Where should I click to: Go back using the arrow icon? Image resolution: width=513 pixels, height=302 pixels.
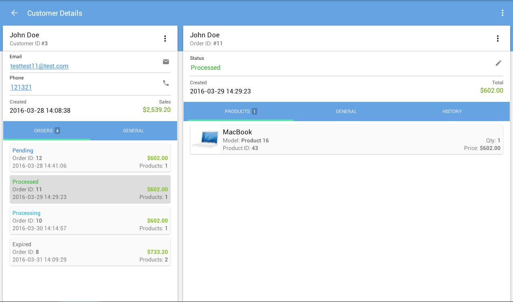[x=14, y=13]
